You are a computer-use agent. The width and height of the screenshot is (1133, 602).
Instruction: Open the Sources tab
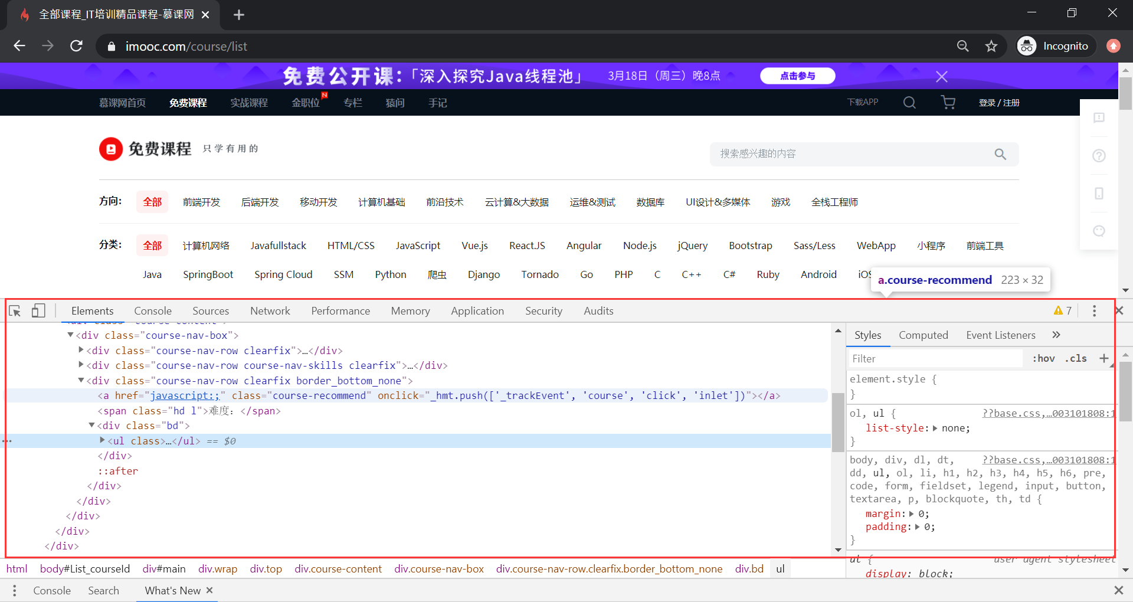(x=211, y=311)
